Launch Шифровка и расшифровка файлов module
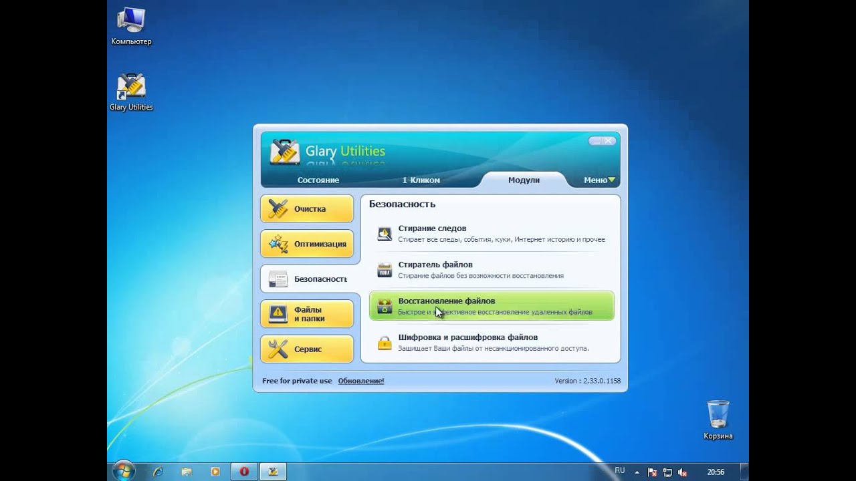This screenshot has height=481, width=856. click(492, 343)
